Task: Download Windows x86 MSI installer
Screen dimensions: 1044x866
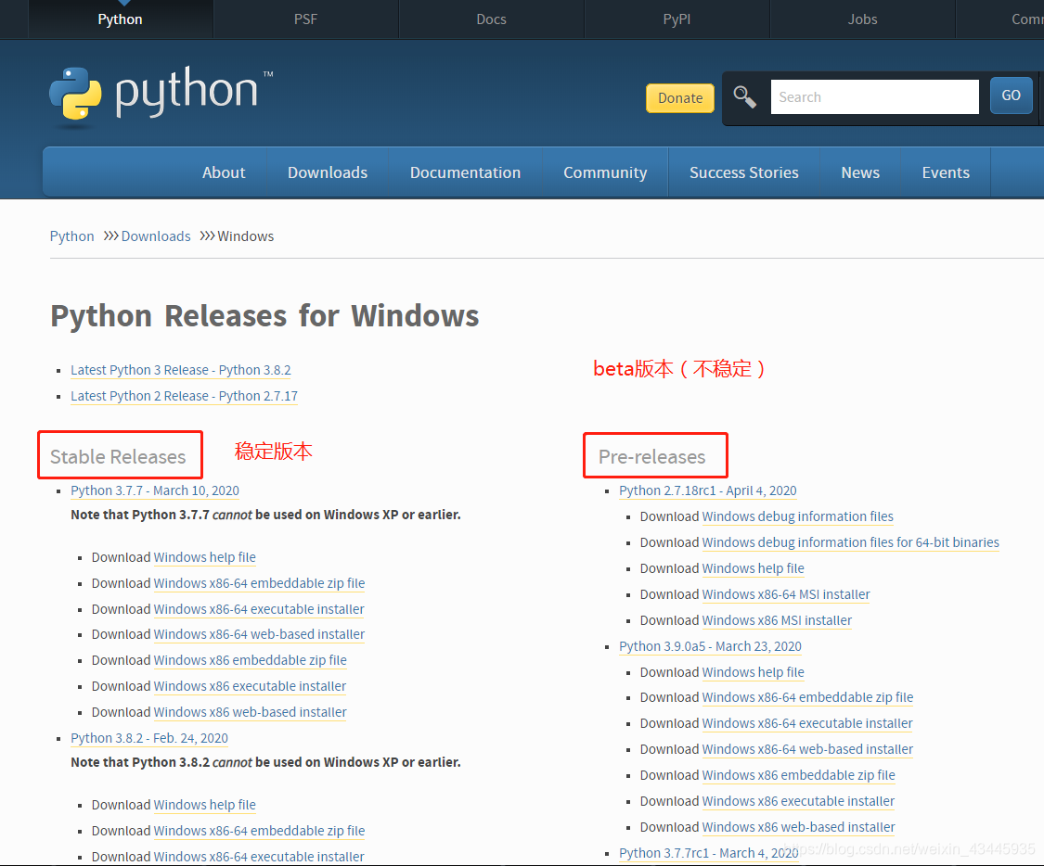Action: click(x=777, y=620)
